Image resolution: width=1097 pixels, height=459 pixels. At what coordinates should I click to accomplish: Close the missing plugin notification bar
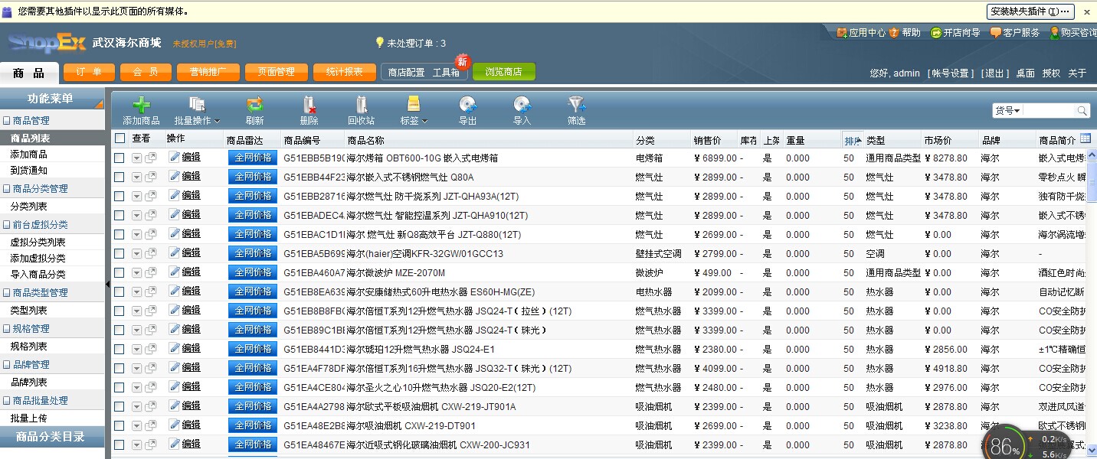(1086, 11)
